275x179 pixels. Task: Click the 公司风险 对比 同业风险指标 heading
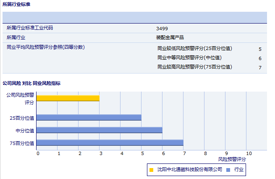coord(31,83)
